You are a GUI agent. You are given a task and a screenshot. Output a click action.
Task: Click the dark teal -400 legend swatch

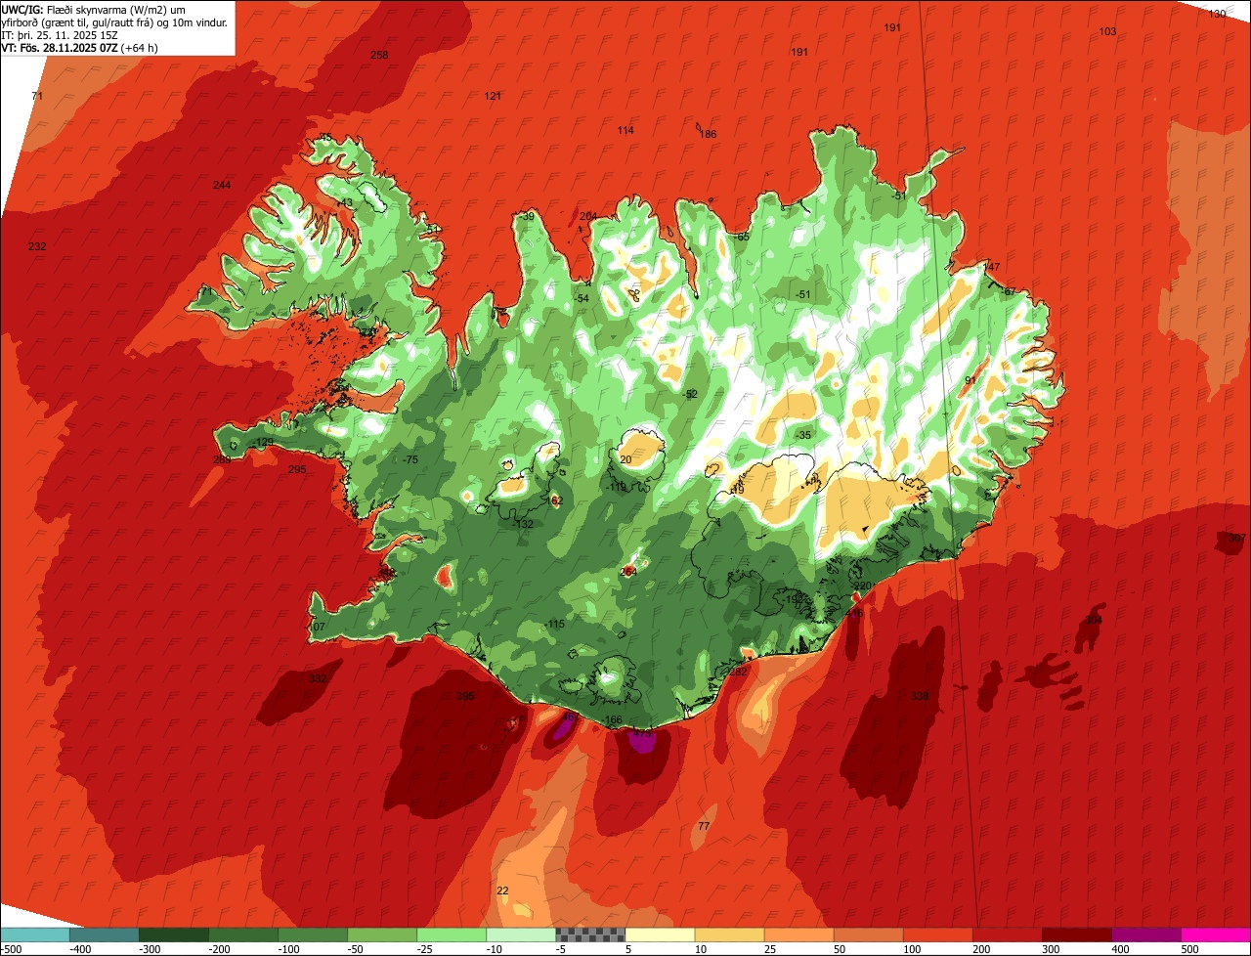click(104, 934)
